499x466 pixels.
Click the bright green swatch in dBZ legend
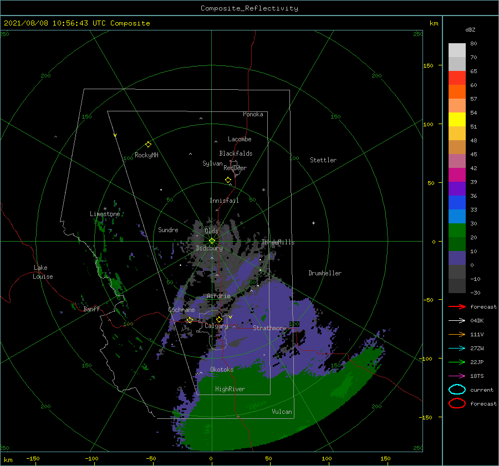(x=457, y=231)
